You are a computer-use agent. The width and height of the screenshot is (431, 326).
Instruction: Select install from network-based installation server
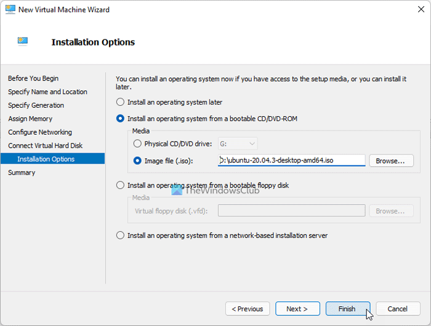121,235
